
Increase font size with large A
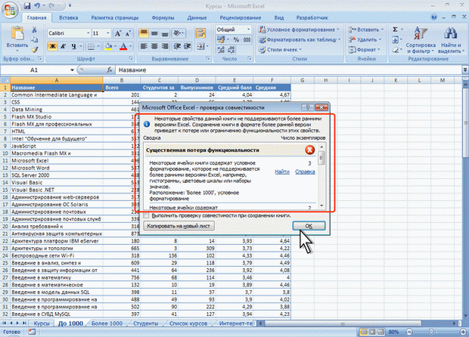118,33
